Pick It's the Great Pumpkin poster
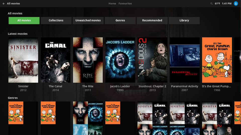This screenshot has width=241, height=135. pyautogui.click(x=217, y=60)
